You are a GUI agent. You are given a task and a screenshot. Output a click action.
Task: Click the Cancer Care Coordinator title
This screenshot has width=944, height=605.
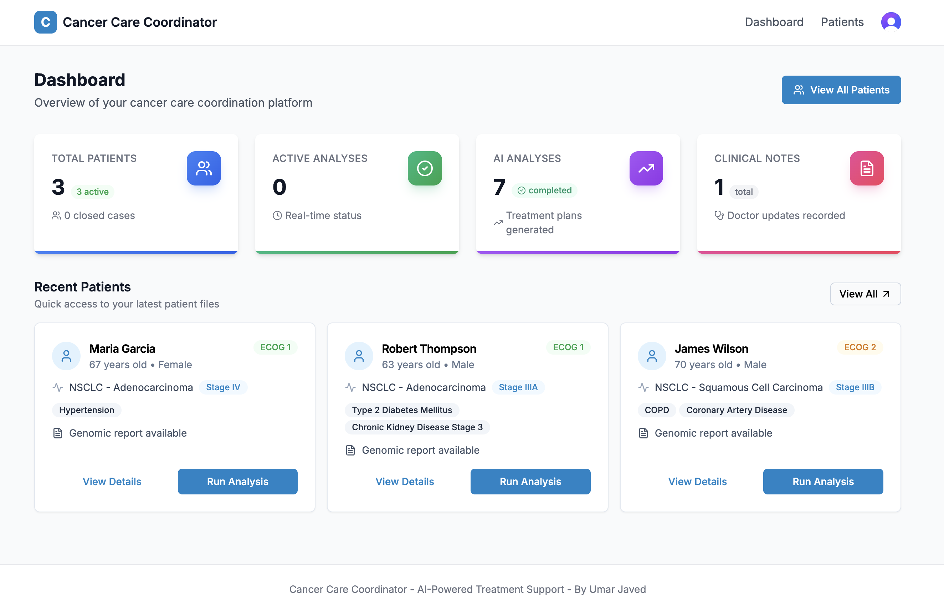[x=140, y=22]
